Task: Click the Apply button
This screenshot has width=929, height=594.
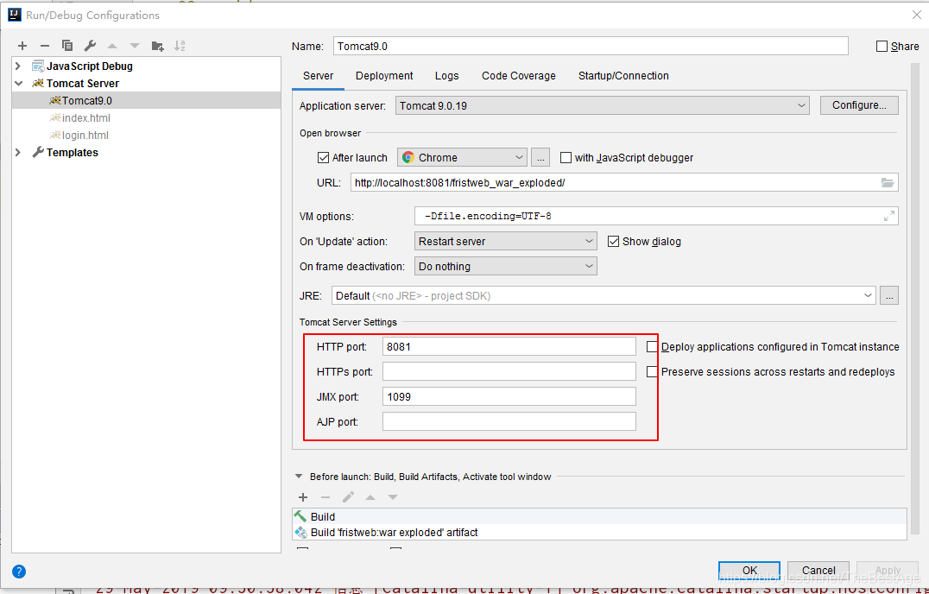Action: (x=888, y=571)
